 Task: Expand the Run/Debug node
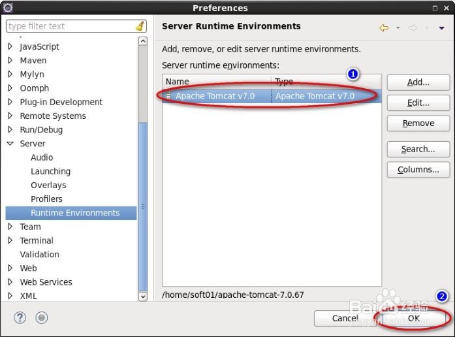(10, 130)
